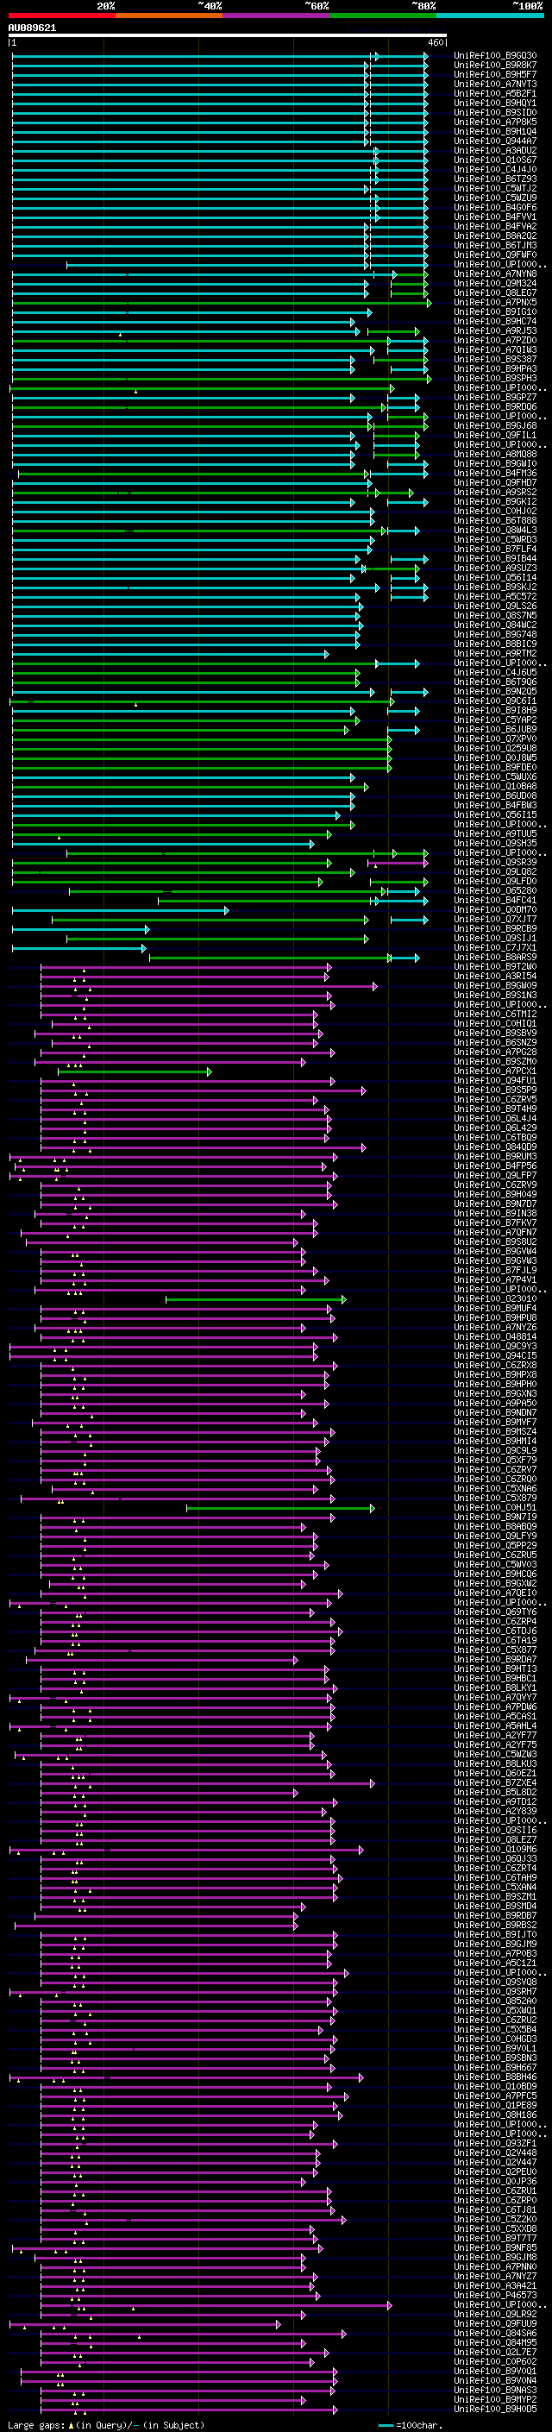The height and width of the screenshot is (2432, 552).
Task: Click the UniRef100_Q10S67 label
Action: pyautogui.click(x=495, y=160)
